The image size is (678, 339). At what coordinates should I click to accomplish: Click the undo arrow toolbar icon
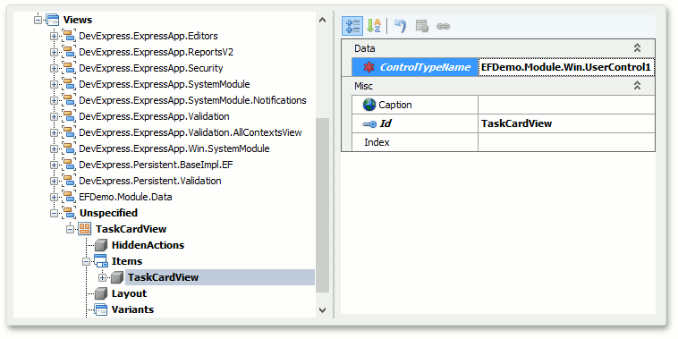coord(400,26)
